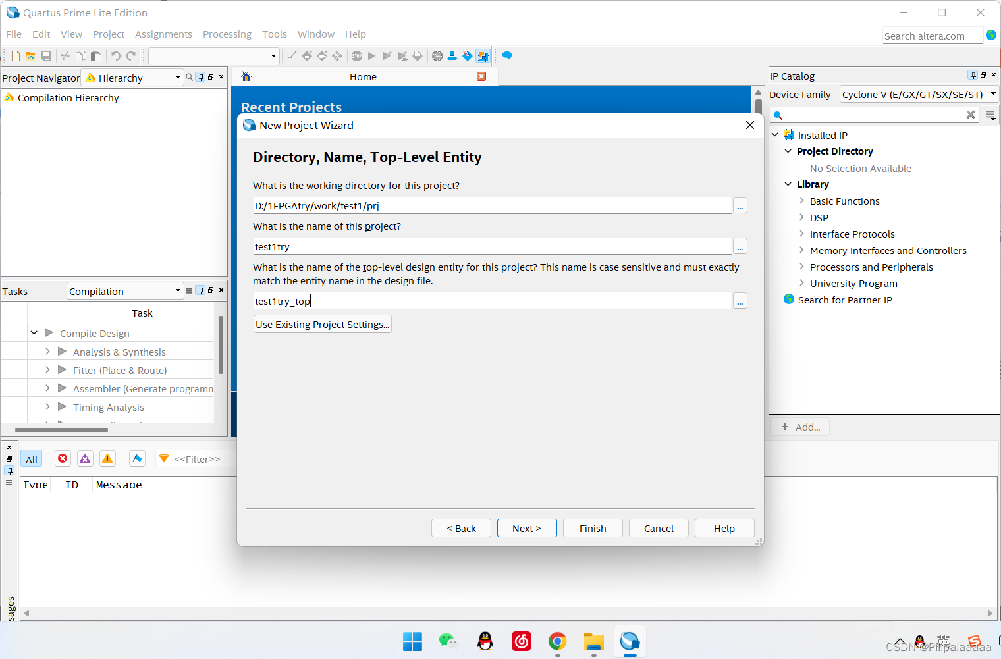Clear the IP Catalog search field

(971, 115)
